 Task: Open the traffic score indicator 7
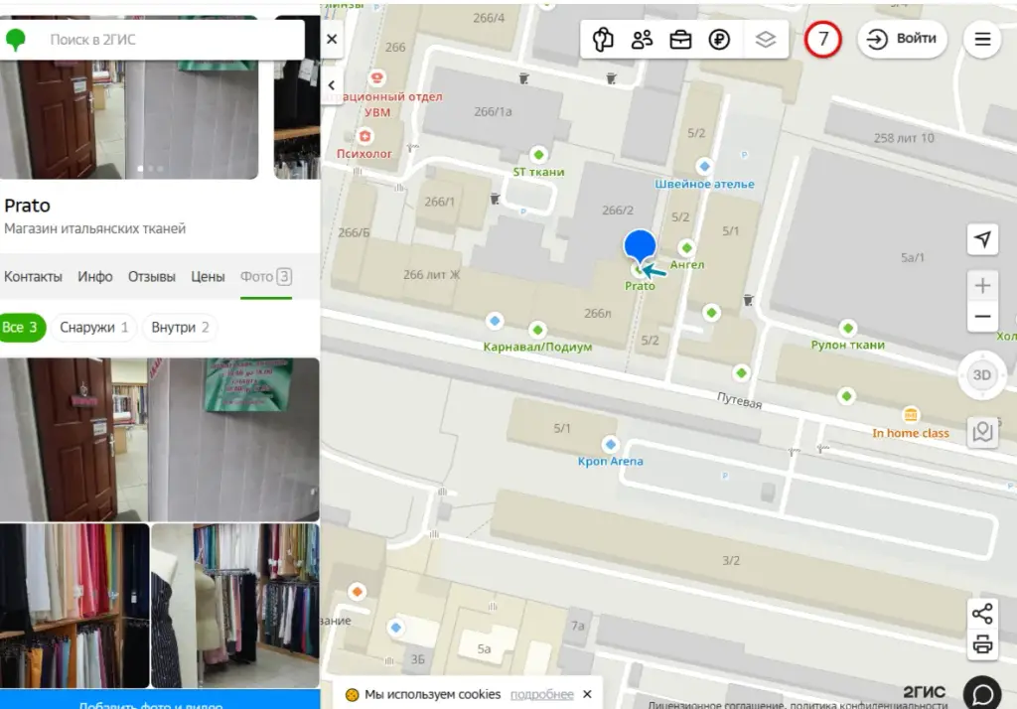(x=823, y=39)
